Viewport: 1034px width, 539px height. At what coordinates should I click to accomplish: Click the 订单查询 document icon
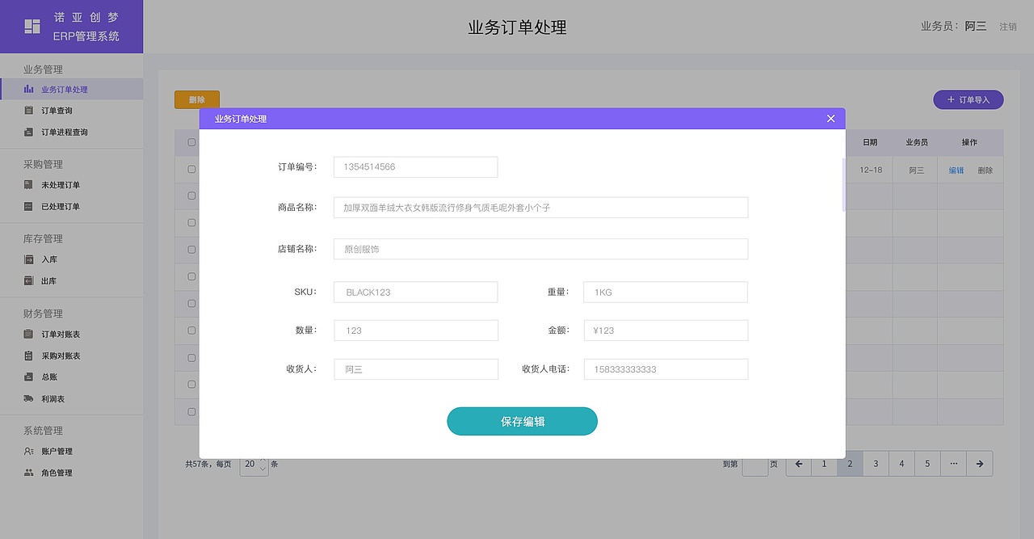pos(28,110)
